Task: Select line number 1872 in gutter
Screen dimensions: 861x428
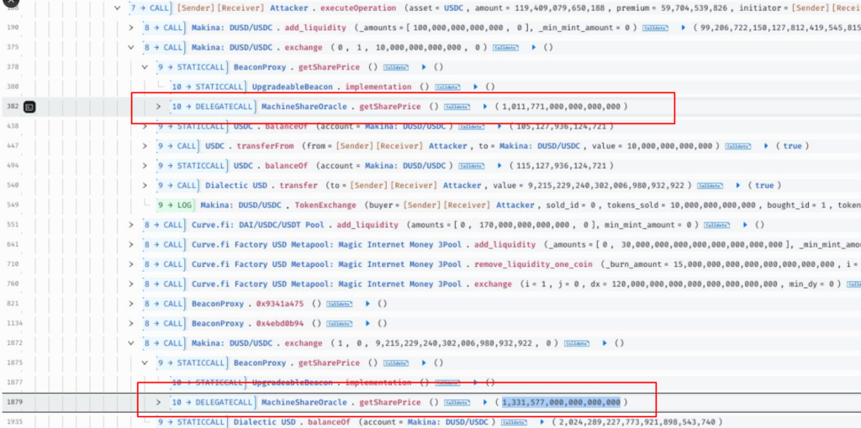Action: pos(13,343)
